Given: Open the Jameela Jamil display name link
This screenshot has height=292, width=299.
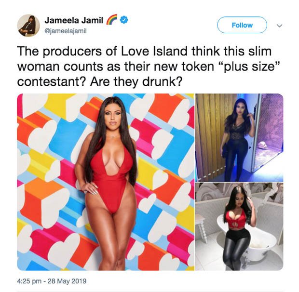Looking at the screenshot, I should [x=74, y=20].
